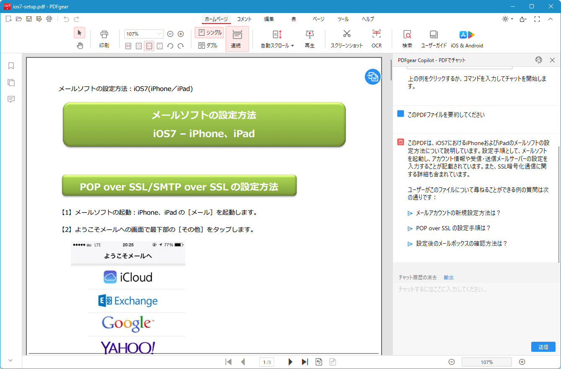Open bookmarks sidebar panel

(11, 66)
